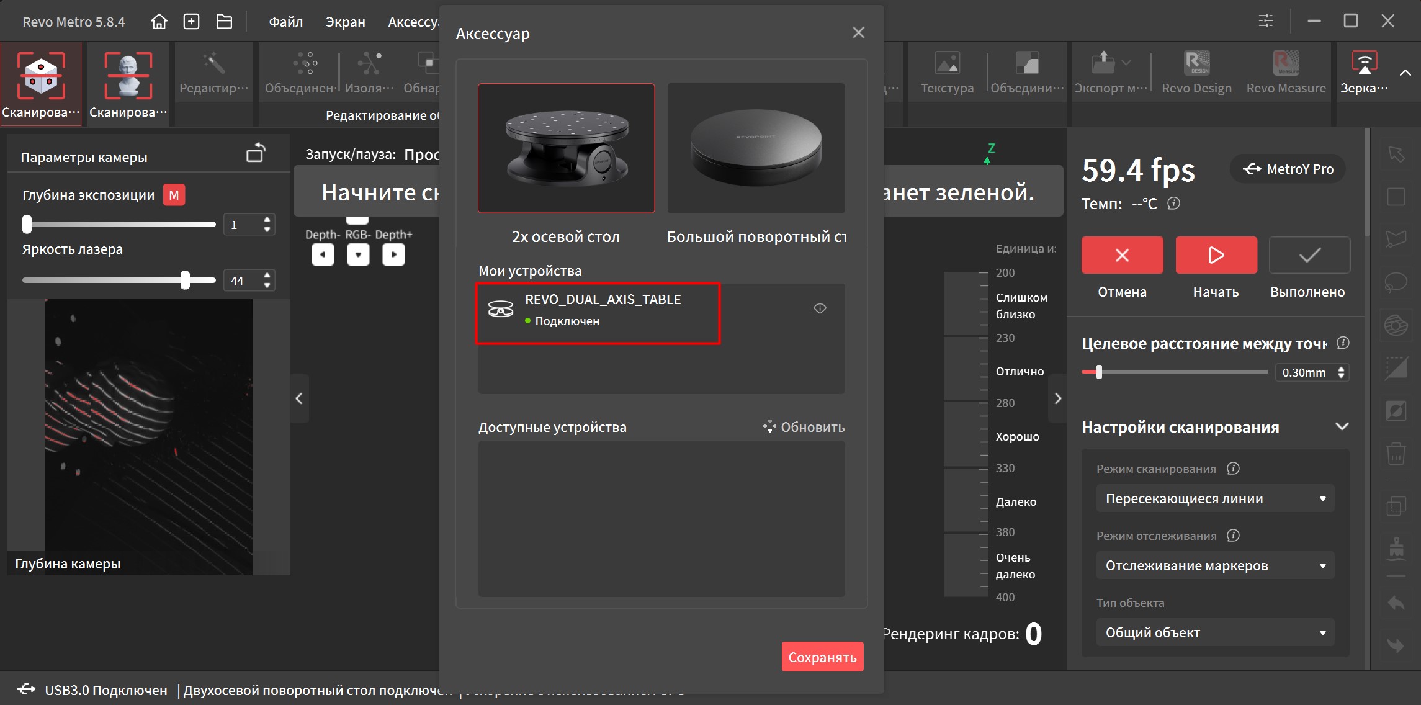Click the camera parameters pop-out icon
Screen dimensions: 1421x705
point(256,153)
